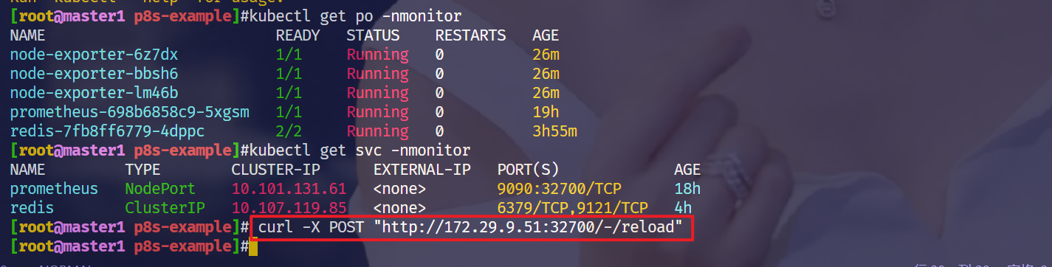Click the 2/2 ready count for redis
1052x267 pixels.
[289, 131]
